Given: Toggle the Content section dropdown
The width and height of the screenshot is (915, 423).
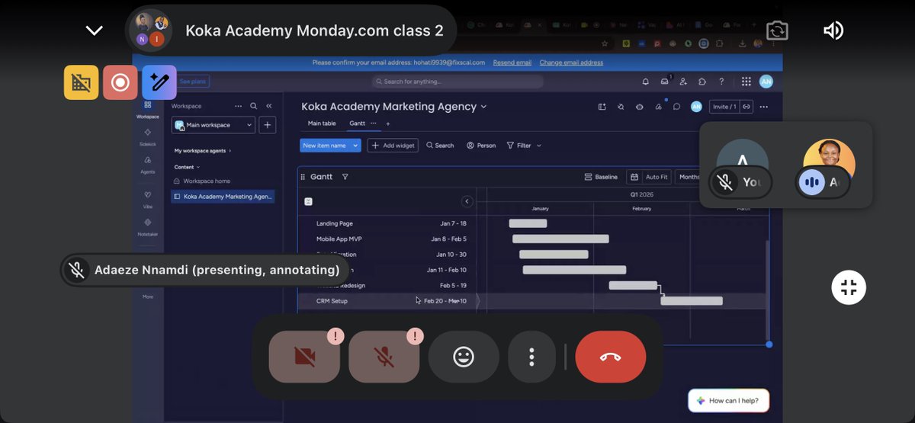Looking at the screenshot, I should click(x=188, y=167).
